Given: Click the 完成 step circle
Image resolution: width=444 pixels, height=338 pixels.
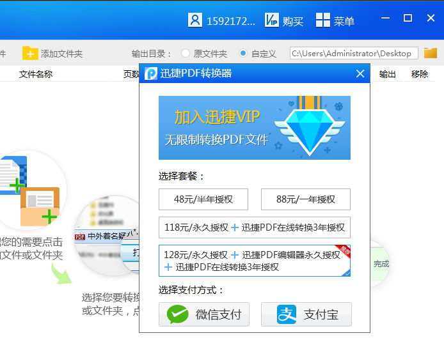Looking at the screenshot, I should pos(380,264).
